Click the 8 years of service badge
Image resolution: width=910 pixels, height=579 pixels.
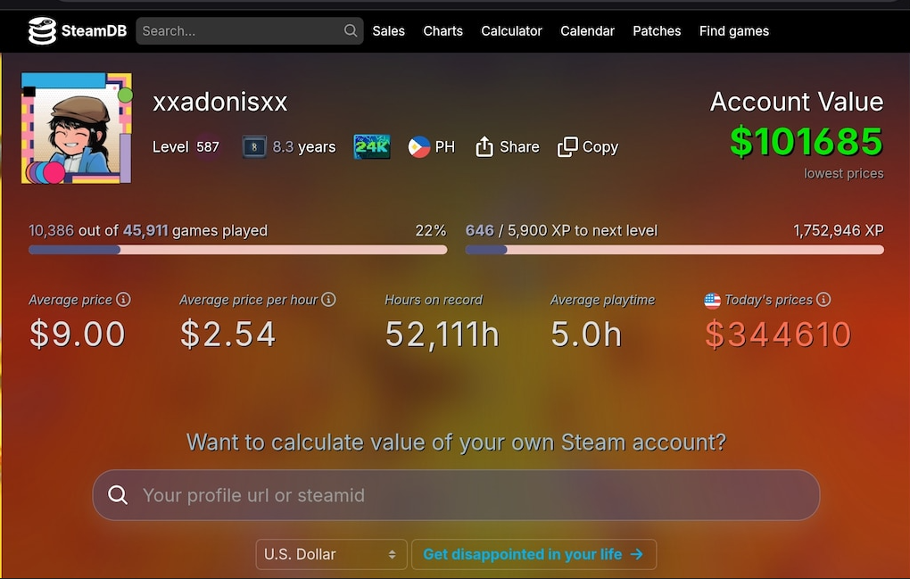pyautogui.click(x=253, y=147)
